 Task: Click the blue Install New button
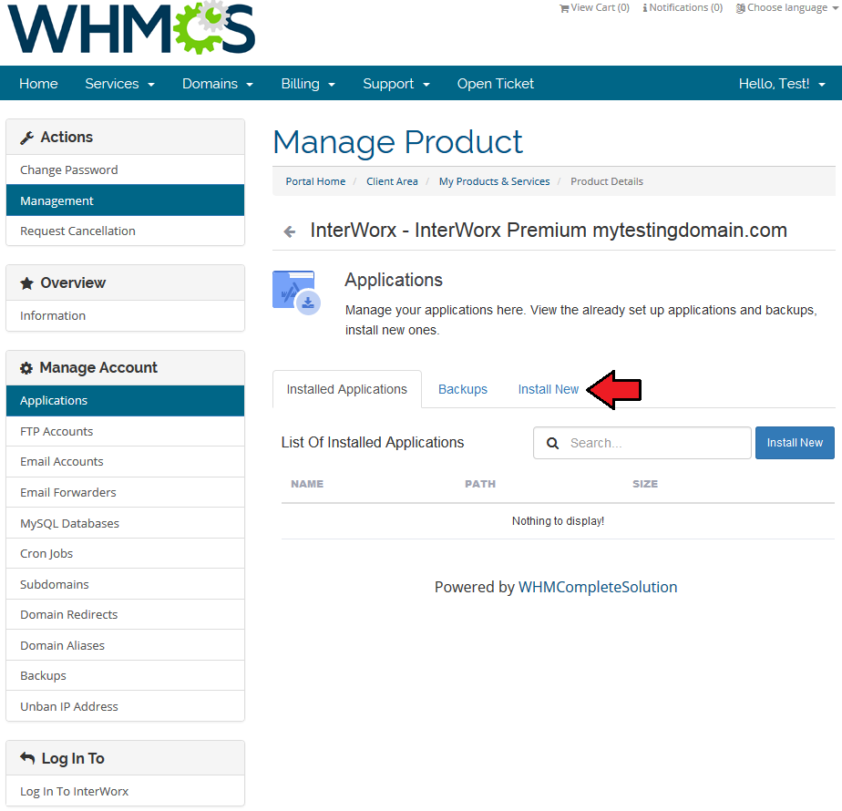(795, 443)
